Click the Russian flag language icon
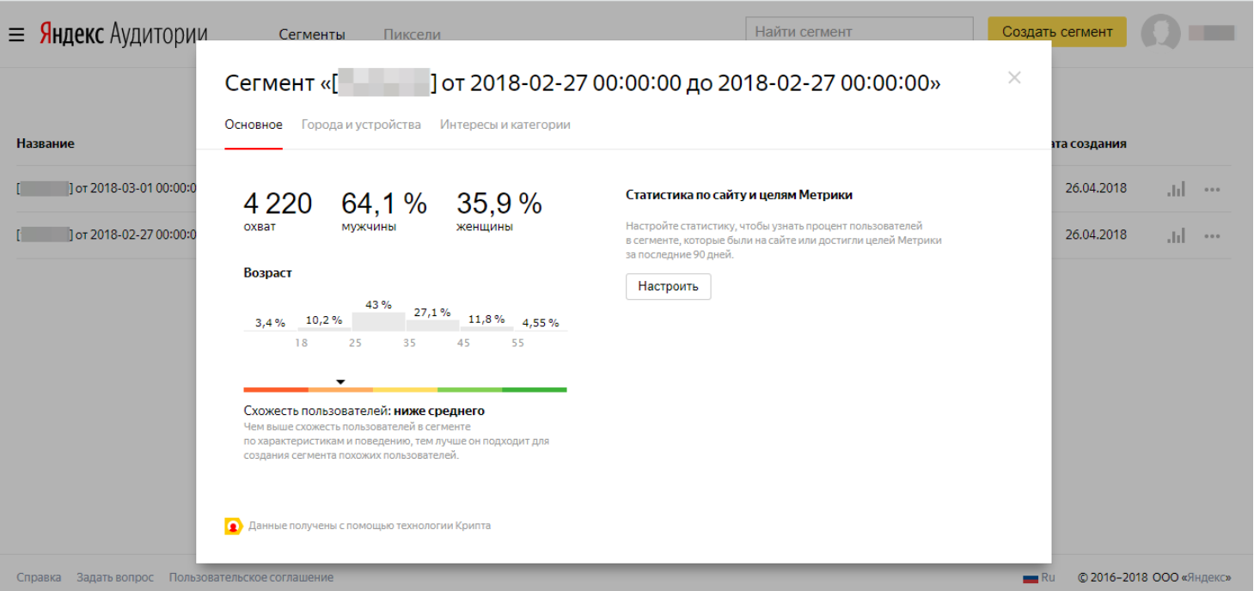 [1030, 578]
